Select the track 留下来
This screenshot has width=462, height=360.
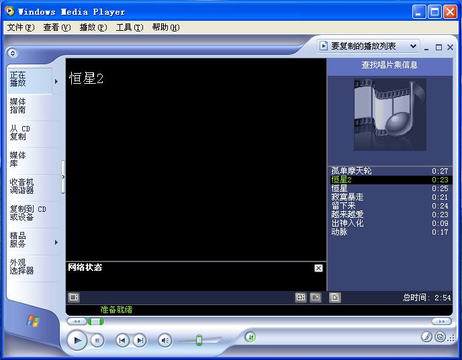(x=390, y=206)
